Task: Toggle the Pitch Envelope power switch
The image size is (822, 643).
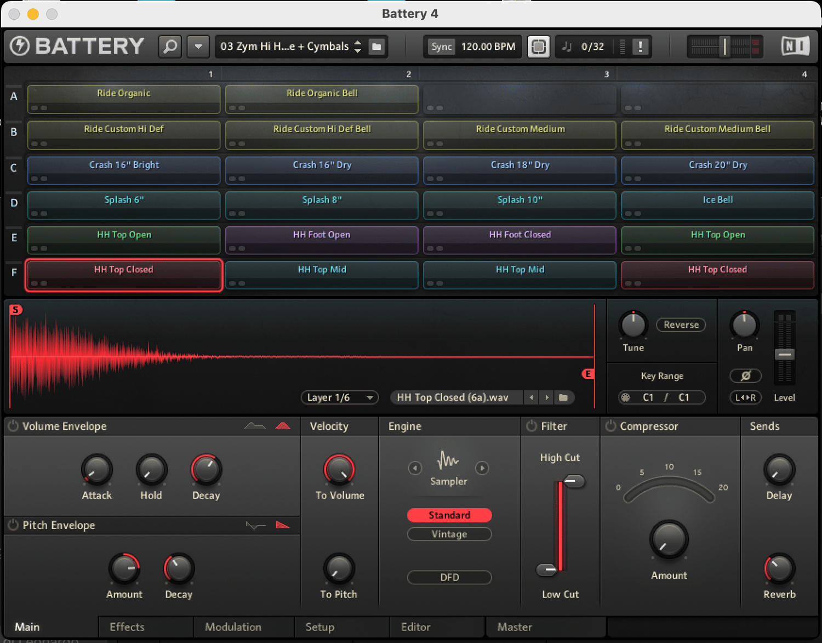Action: point(13,525)
